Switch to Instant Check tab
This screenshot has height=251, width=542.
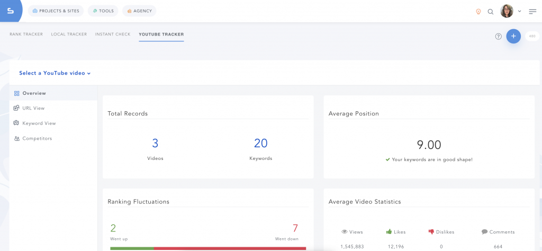coord(113,34)
